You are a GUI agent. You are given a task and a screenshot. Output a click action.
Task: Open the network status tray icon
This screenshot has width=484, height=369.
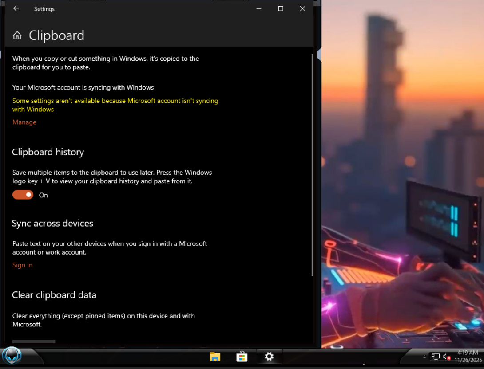click(436, 357)
